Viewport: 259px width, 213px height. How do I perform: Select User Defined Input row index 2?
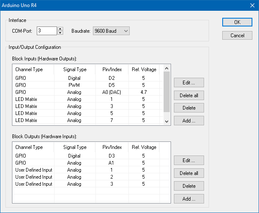[x=91, y=177]
